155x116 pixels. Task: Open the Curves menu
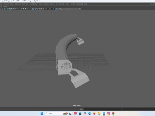pyautogui.click(x=41, y=4)
